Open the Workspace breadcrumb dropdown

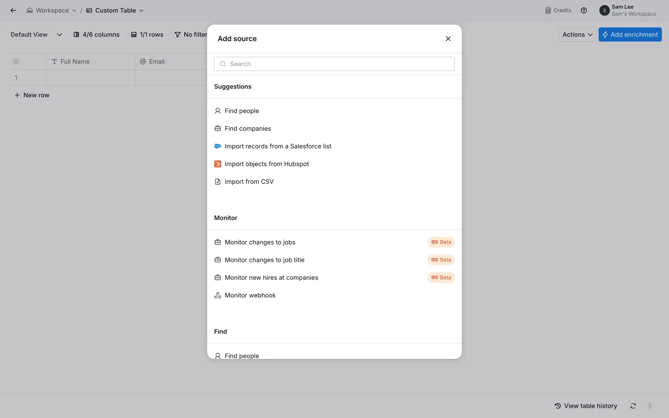(x=52, y=10)
